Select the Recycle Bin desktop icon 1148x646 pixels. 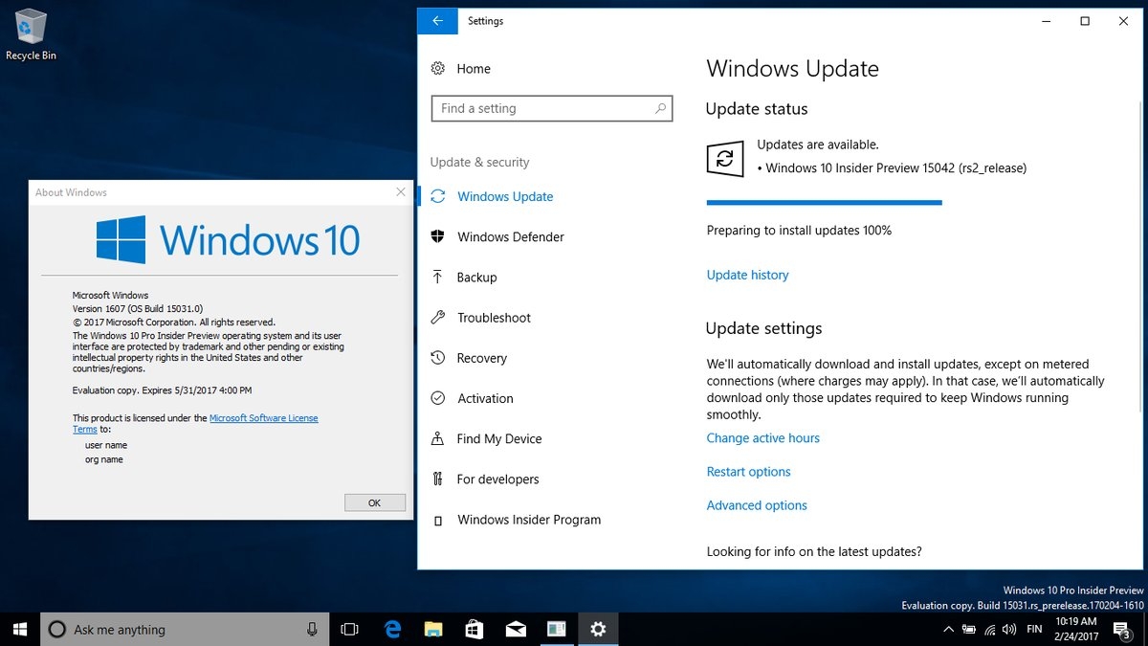(31, 34)
